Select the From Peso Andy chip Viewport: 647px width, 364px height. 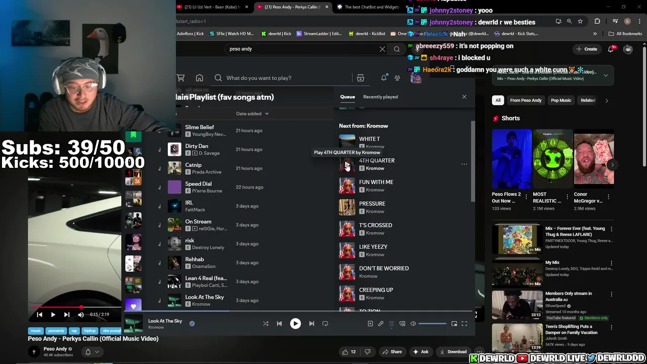coord(526,100)
